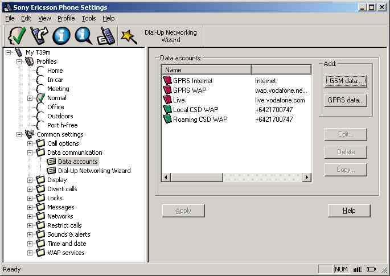Select the In car profile
Image resolution: width=390 pixels, height=276 pixels.
[55, 80]
